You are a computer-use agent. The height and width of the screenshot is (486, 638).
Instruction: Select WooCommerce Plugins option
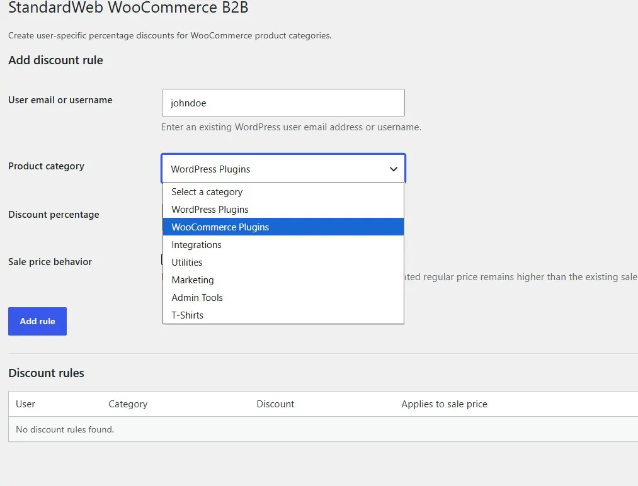coord(283,227)
